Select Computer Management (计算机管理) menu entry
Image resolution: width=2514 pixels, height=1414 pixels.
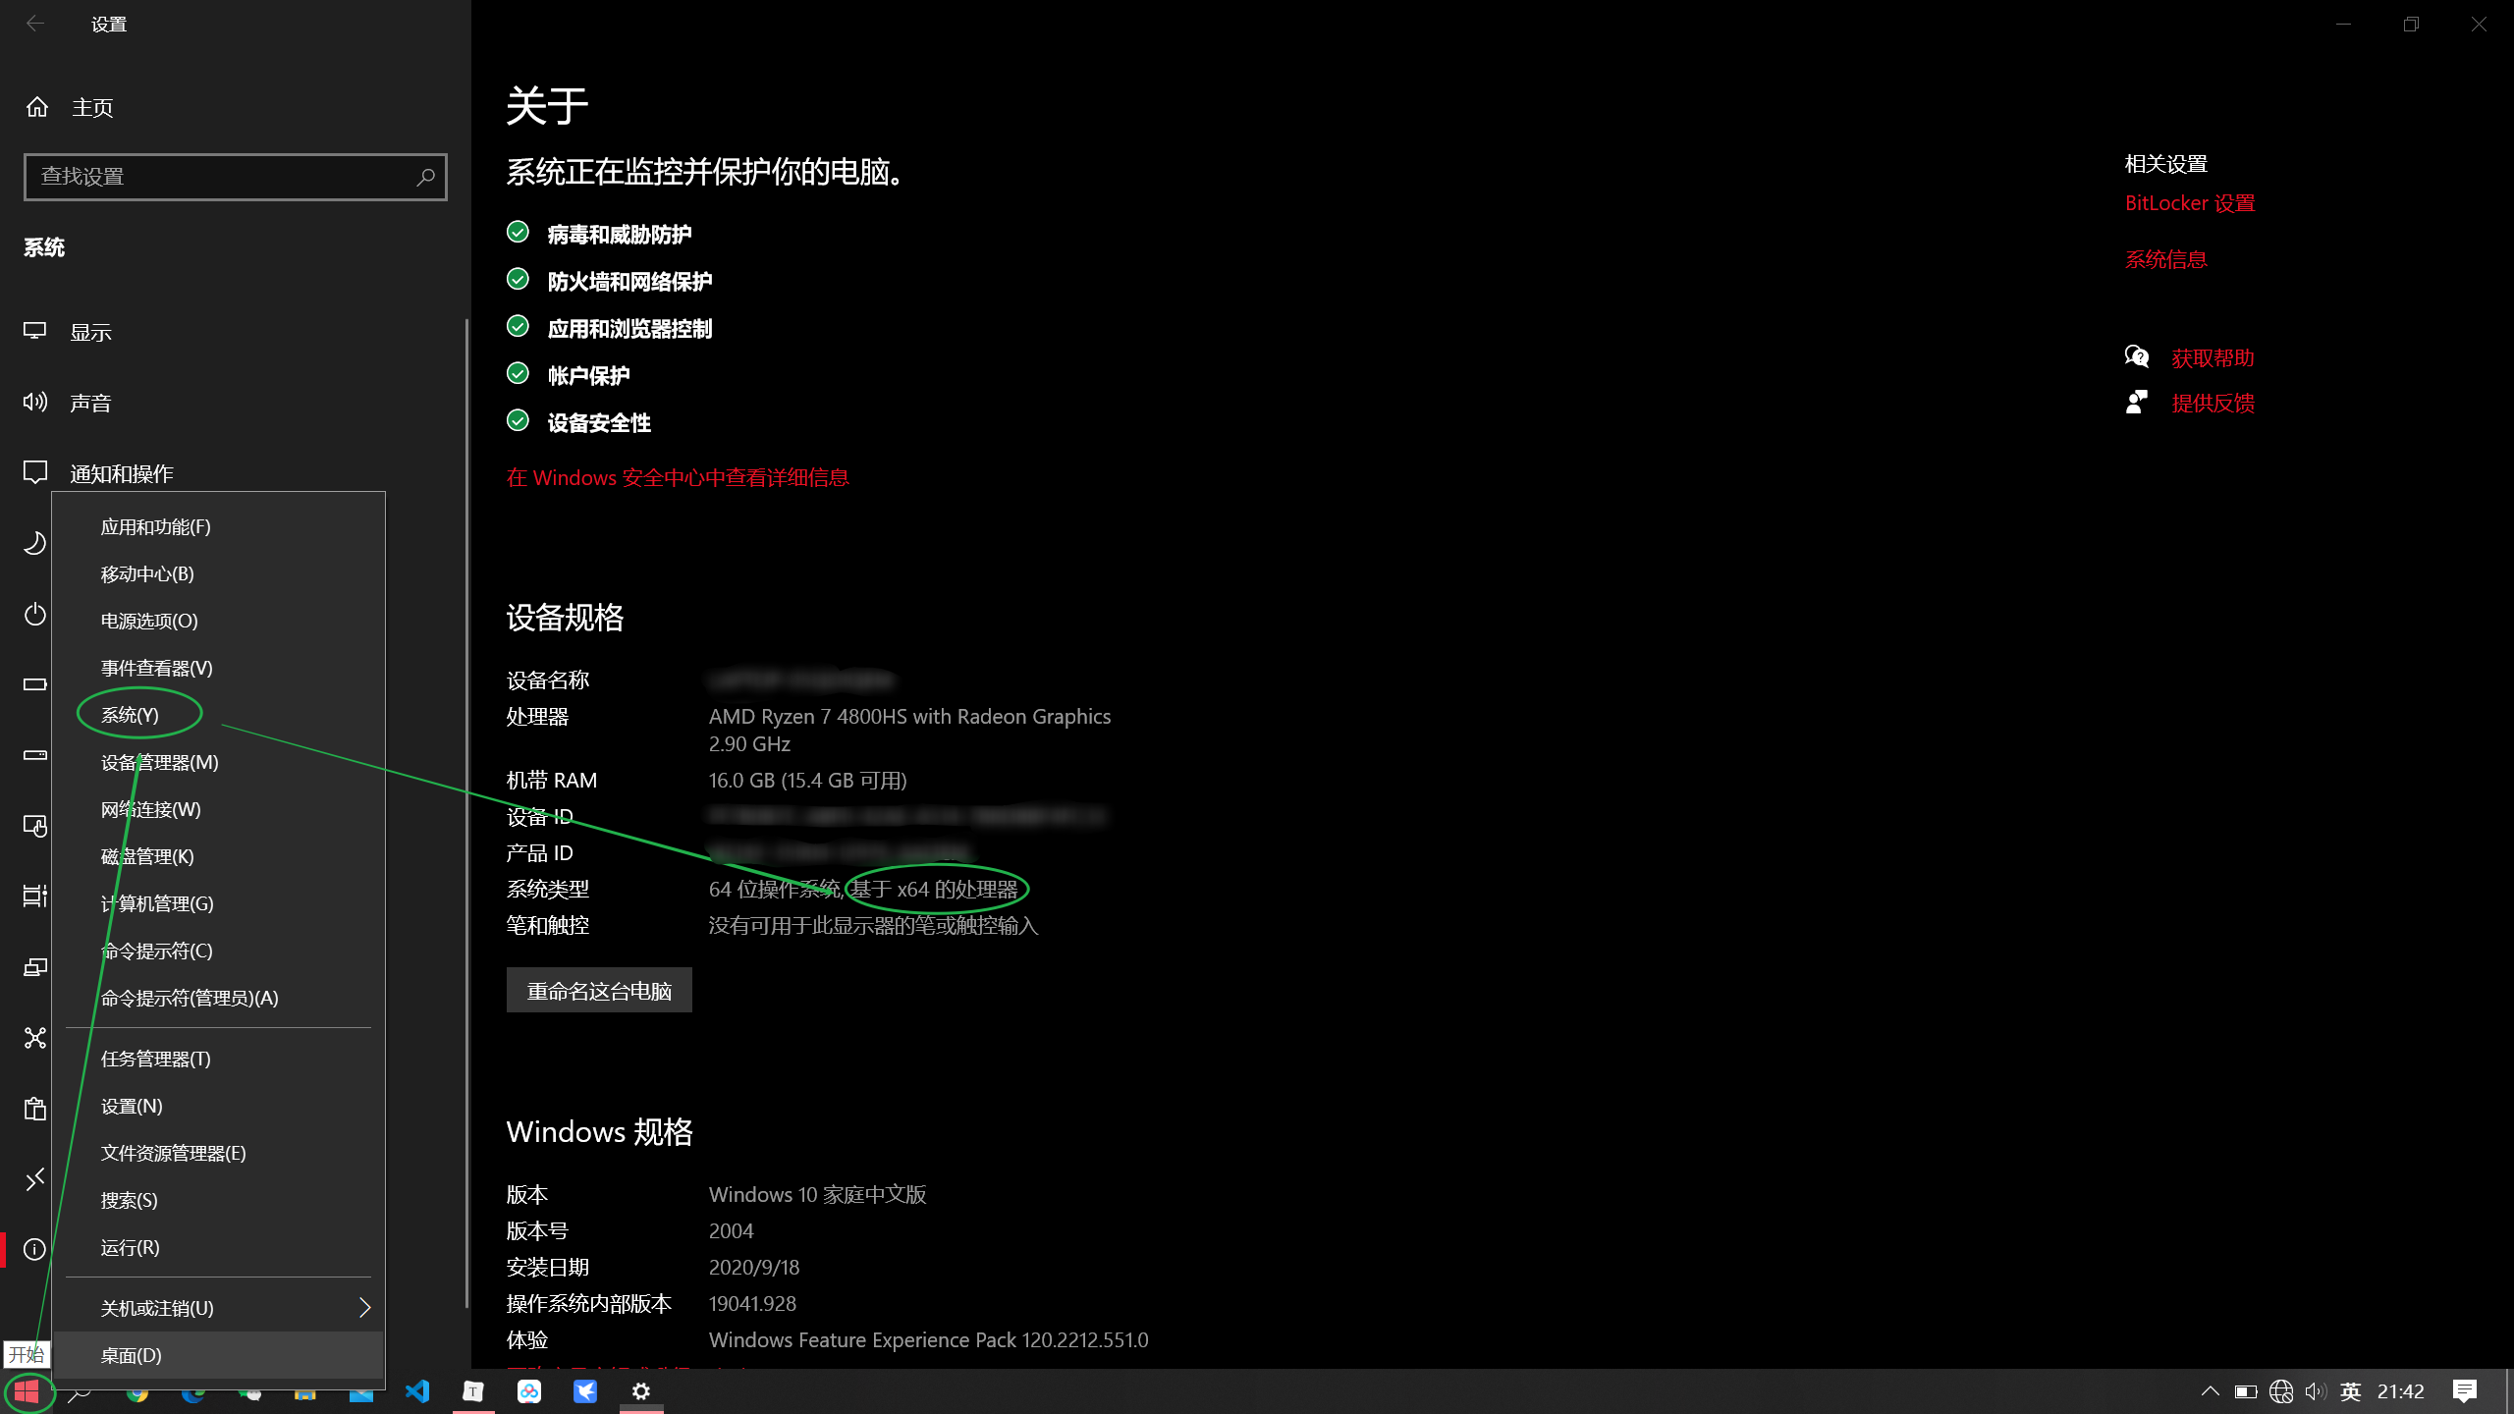(x=218, y=903)
